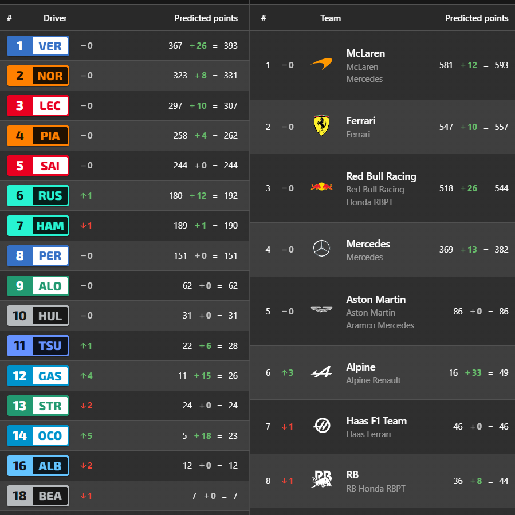
Task: Click GAS position change up 4
Action: pos(87,375)
